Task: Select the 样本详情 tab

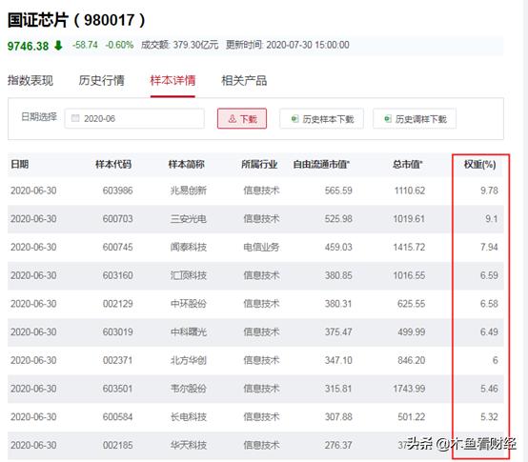Action: (x=173, y=80)
